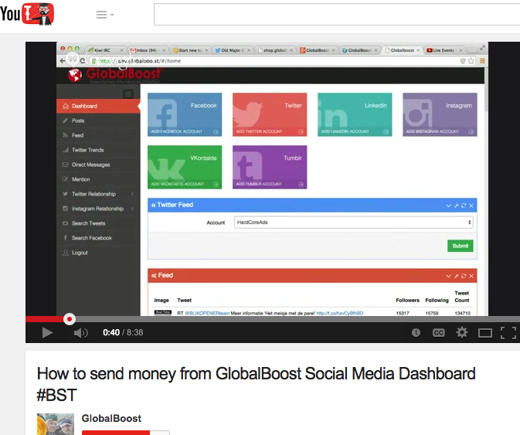Open the YouTube guide hamburger menu
The width and height of the screenshot is (520, 435).
coord(105,15)
